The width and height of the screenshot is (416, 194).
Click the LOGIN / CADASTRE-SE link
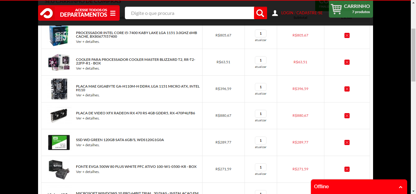[302, 13]
